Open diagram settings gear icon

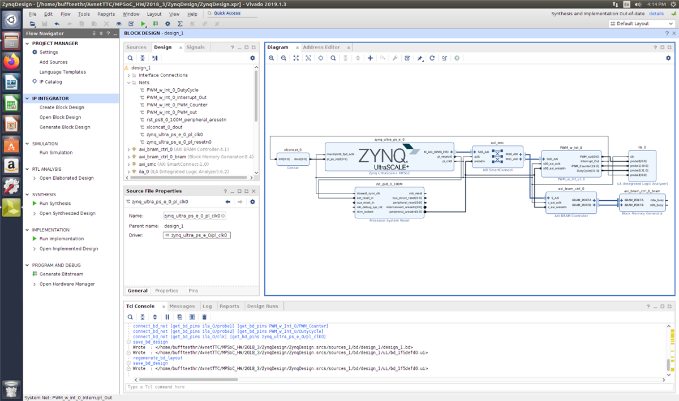(x=668, y=58)
